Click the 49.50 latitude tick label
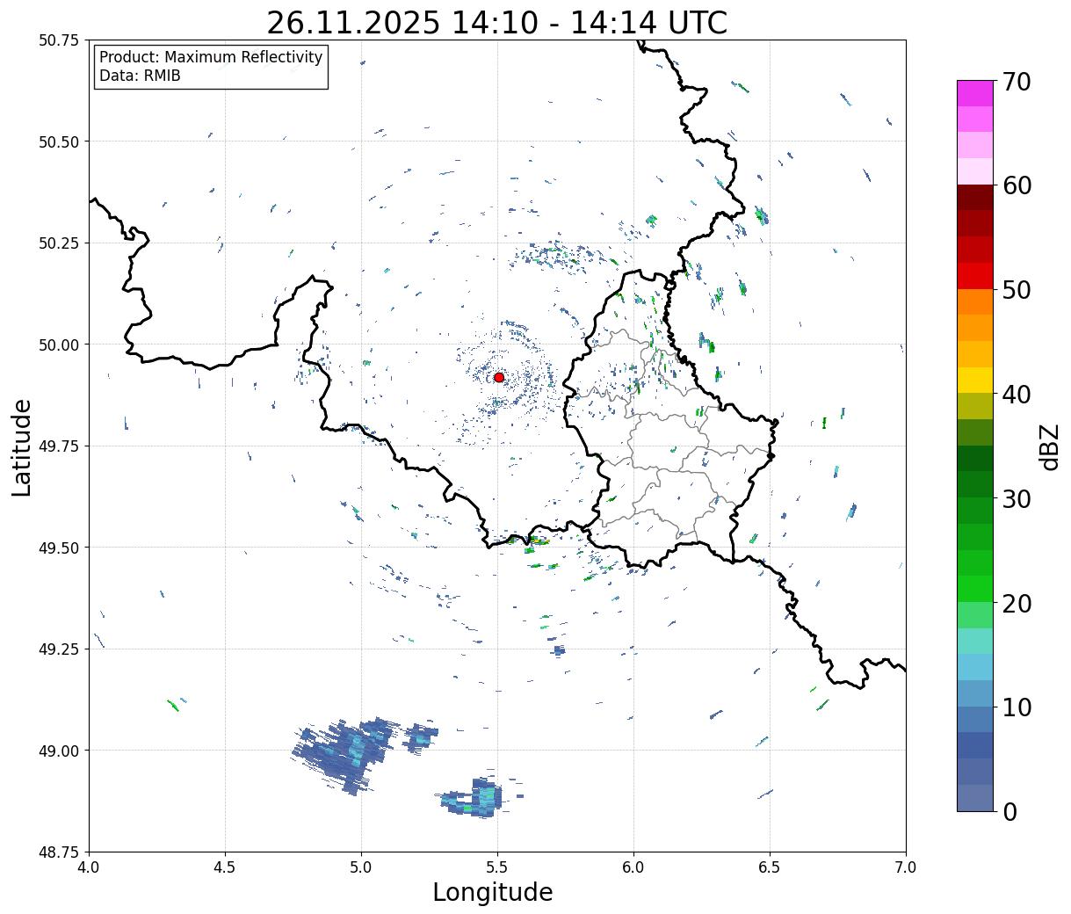Screen dimensions: 1071x914 59,548
